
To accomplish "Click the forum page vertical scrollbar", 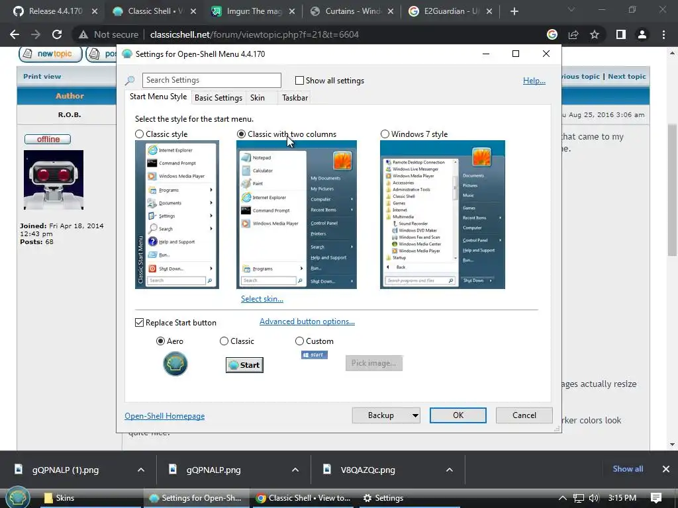I will click(x=672, y=190).
